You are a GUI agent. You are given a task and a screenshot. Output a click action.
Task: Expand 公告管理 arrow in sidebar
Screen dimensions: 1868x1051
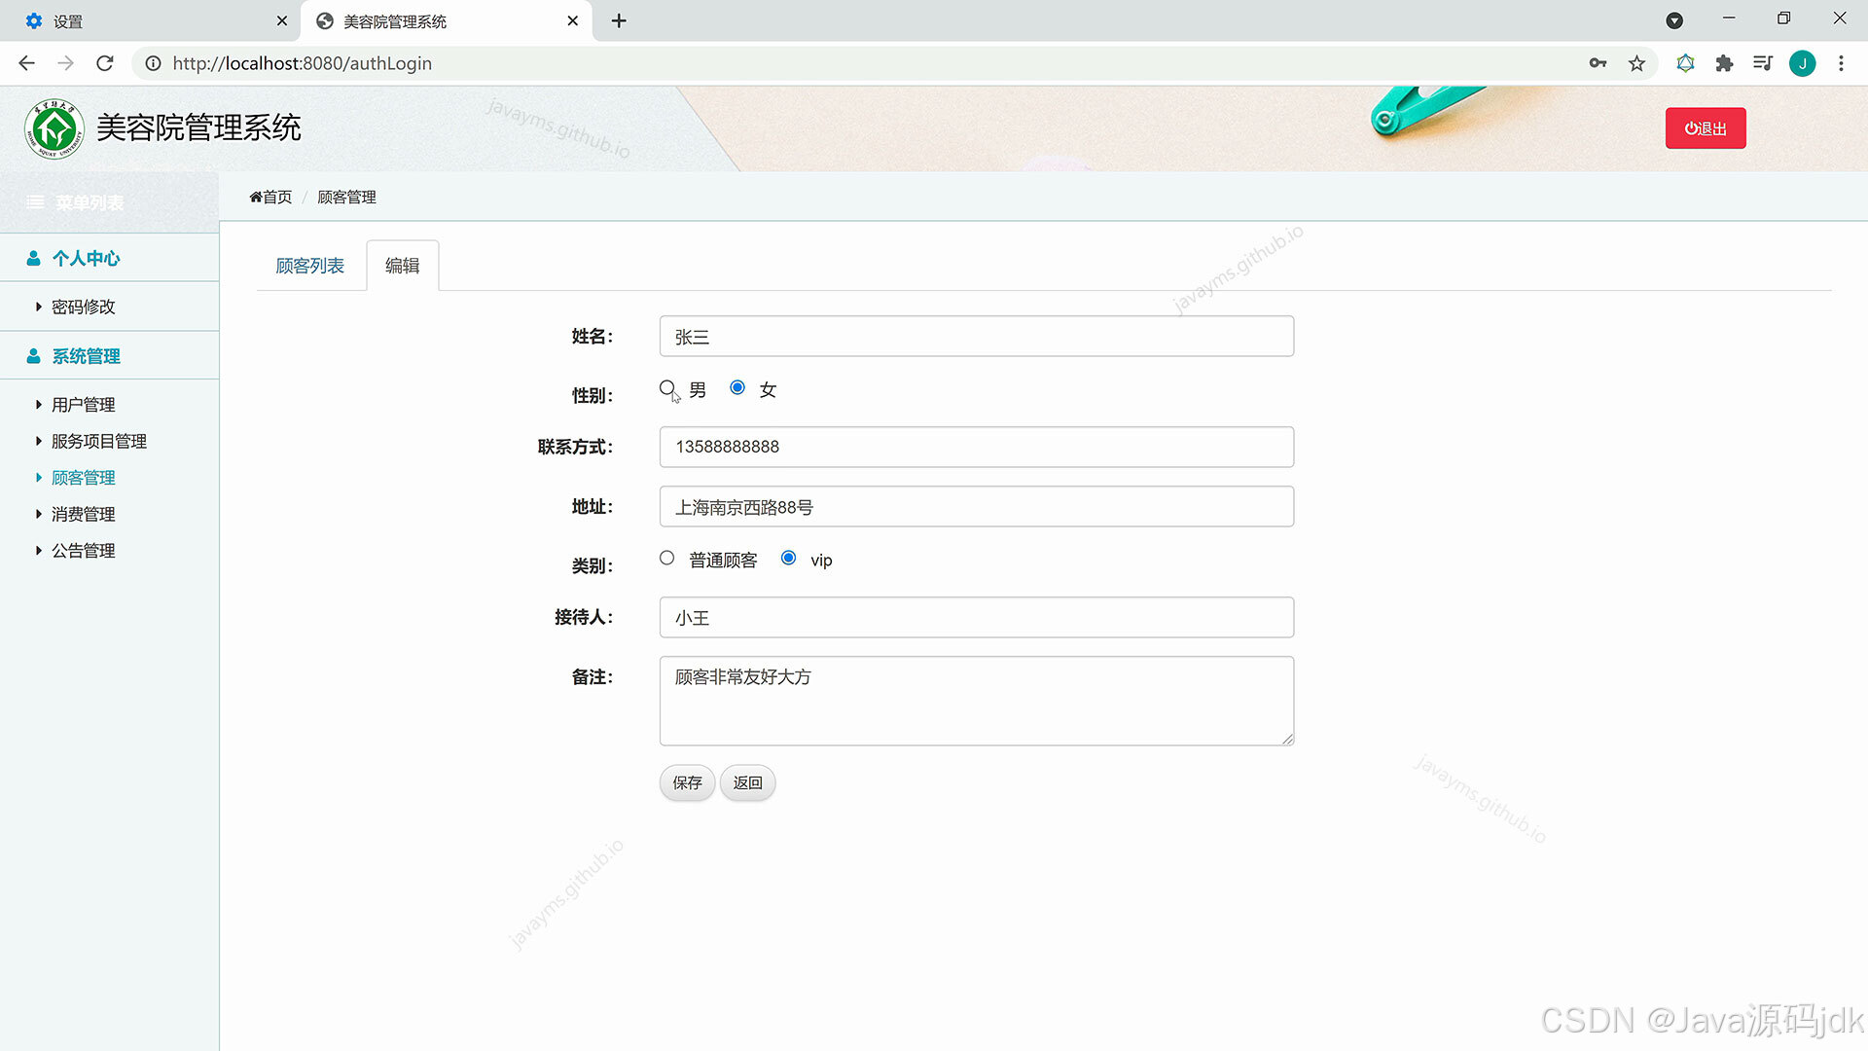coord(38,551)
